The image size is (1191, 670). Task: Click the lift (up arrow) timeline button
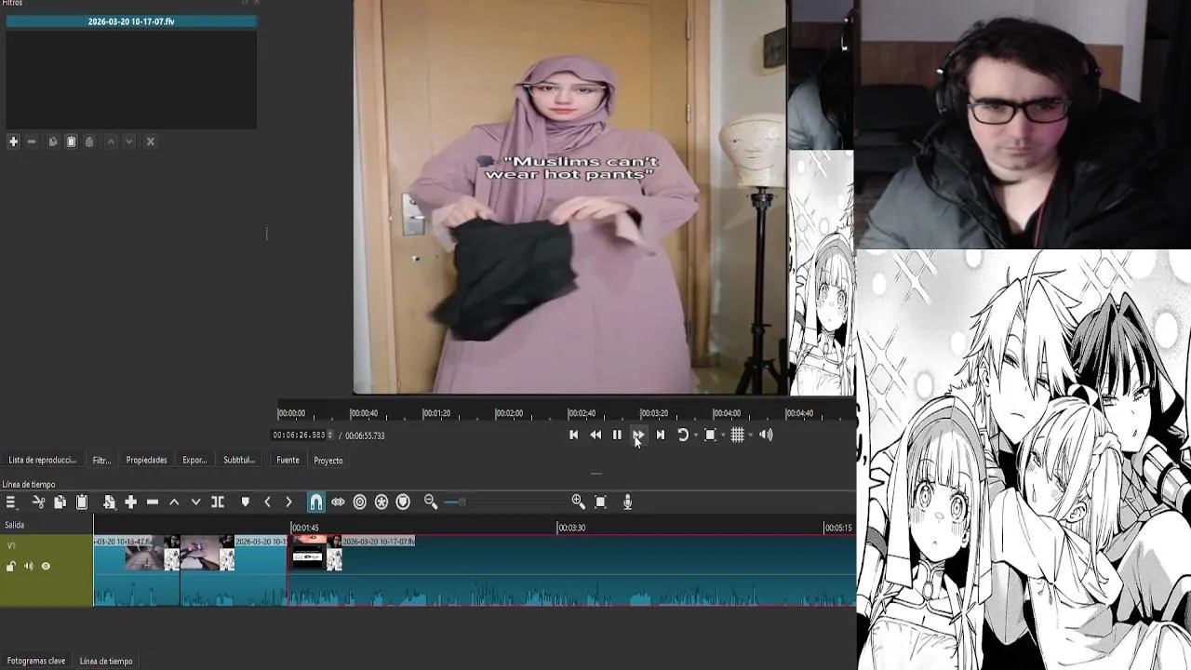(x=174, y=502)
